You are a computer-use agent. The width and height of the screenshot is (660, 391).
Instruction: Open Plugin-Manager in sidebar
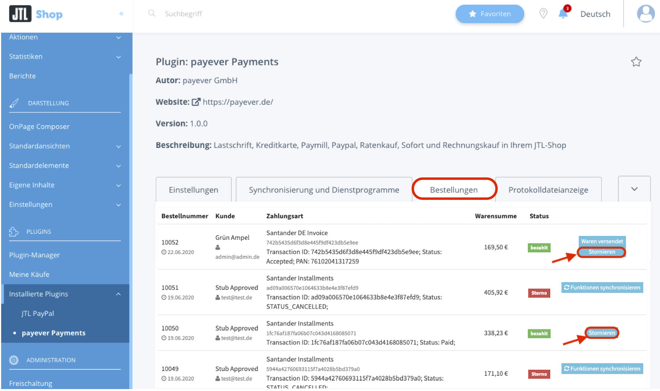[x=34, y=255]
